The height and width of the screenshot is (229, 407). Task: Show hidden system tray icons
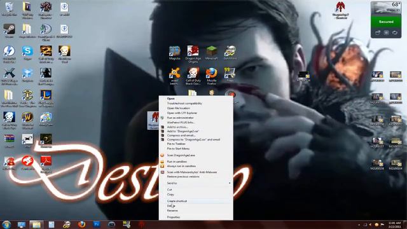pyautogui.click(x=359, y=225)
